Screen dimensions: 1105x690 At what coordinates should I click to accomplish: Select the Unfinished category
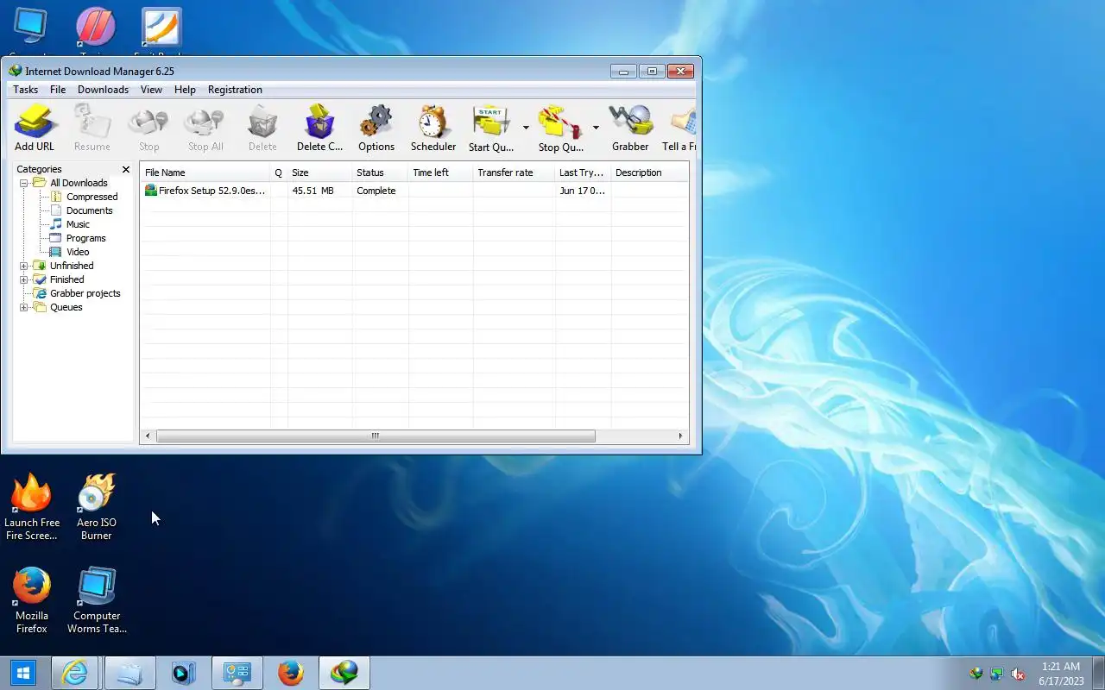[72, 266]
